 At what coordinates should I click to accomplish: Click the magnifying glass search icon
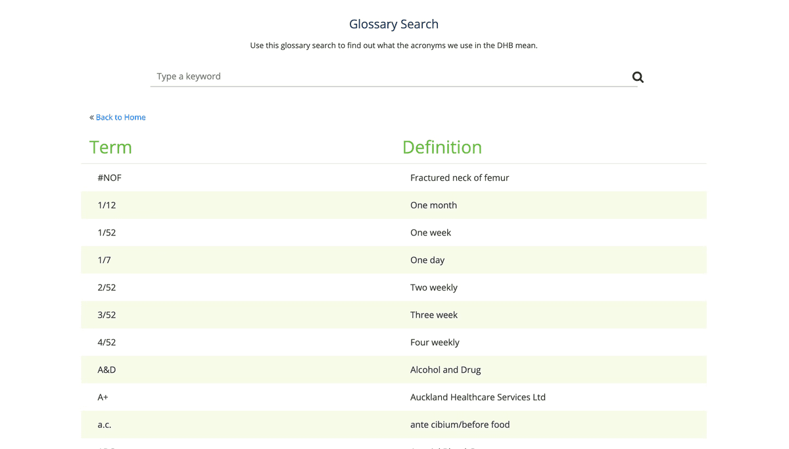(x=636, y=77)
